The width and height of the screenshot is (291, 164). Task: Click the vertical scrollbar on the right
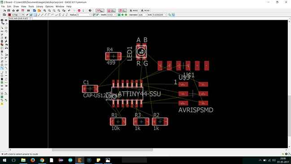tap(289, 115)
